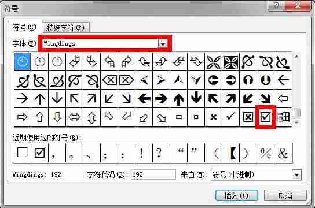Choose recently used ampersand symbol
This screenshot has height=208, width=315.
coord(283,153)
